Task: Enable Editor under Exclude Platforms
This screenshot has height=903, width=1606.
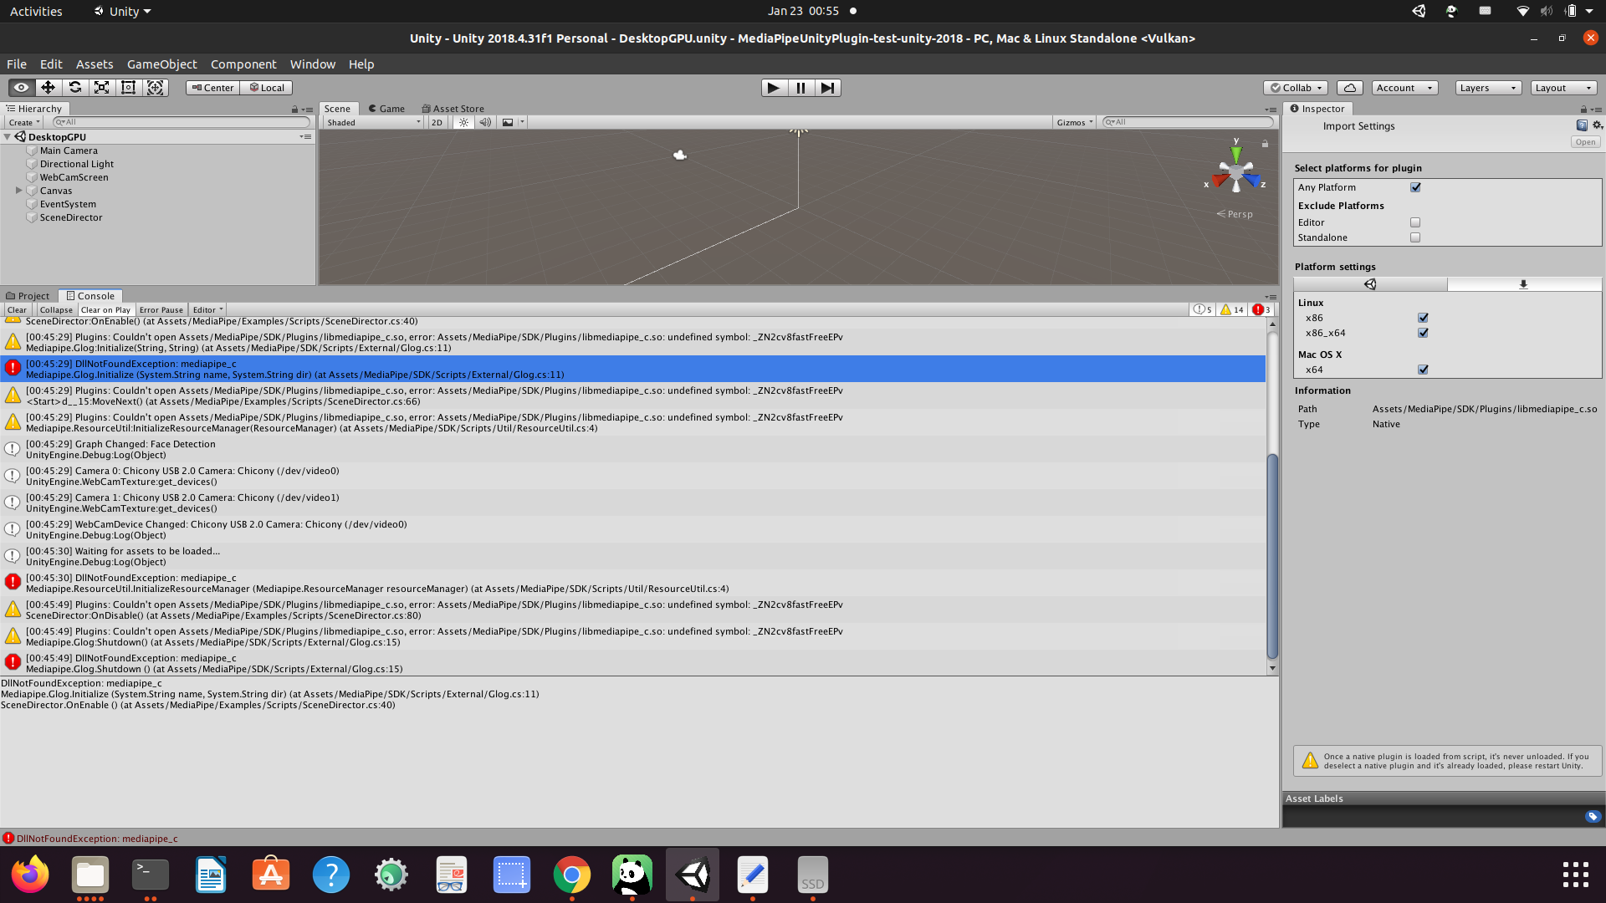Action: point(1414,222)
